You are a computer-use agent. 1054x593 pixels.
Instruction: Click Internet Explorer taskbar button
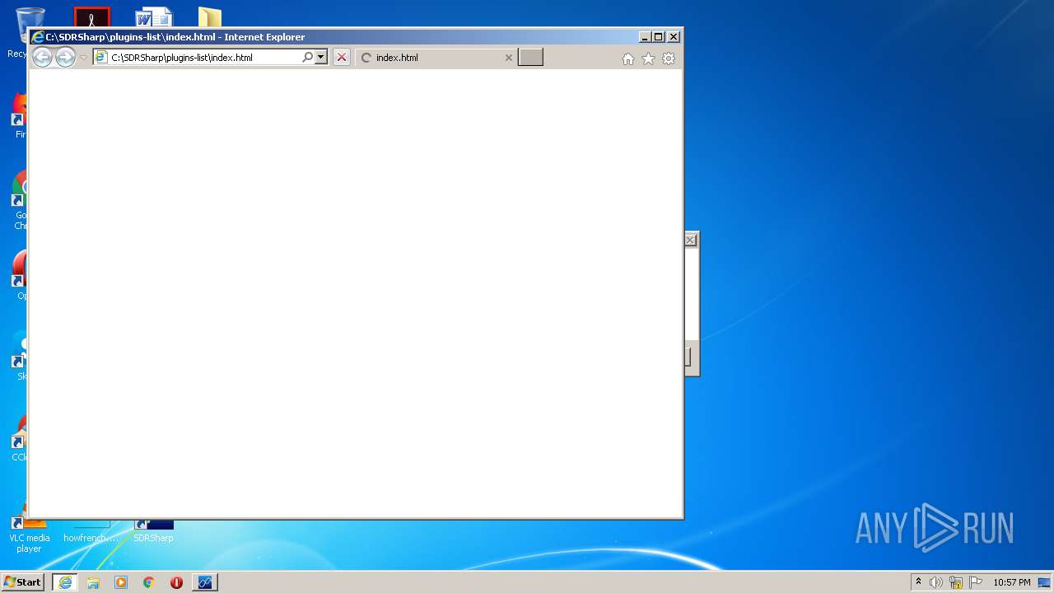pyautogui.click(x=64, y=582)
